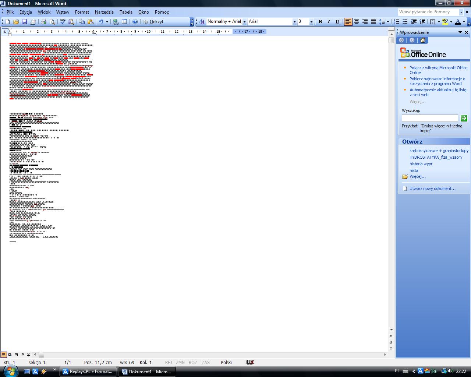Click the Paste clipboard icon

91,22
